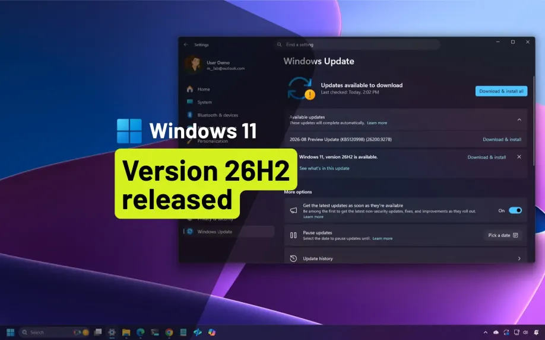
Task: Click the volume speaker tray icon
Action: [x=525, y=332]
